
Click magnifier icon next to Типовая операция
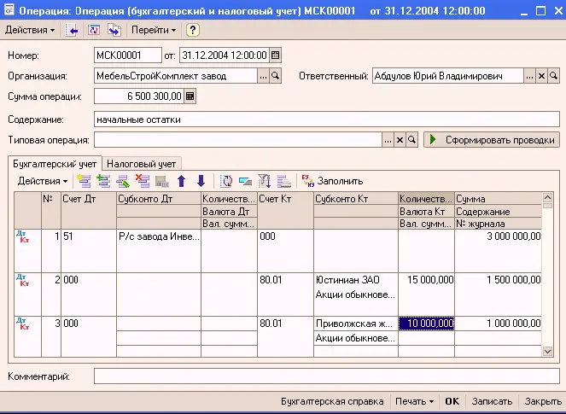pyautogui.click(x=411, y=140)
